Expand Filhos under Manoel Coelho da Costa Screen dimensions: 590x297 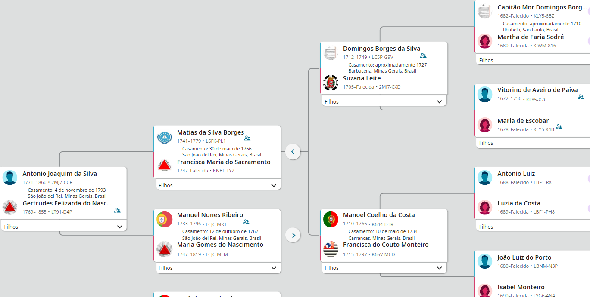click(439, 268)
